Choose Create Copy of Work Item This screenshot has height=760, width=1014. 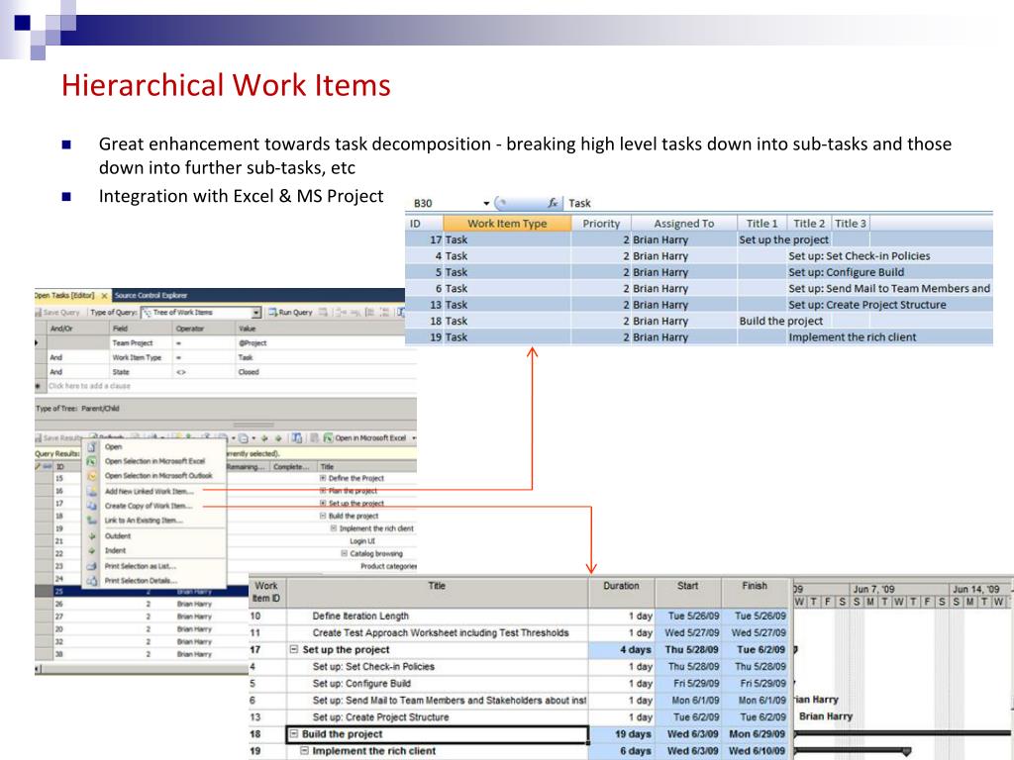(x=153, y=506)
